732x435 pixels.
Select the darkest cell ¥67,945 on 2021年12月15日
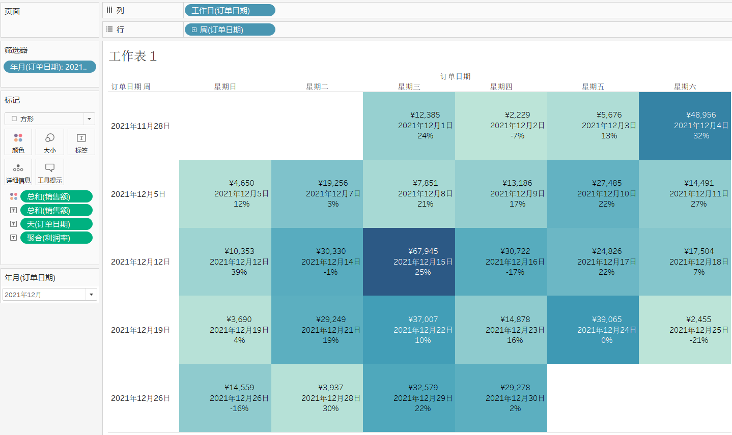click(409, 262)
